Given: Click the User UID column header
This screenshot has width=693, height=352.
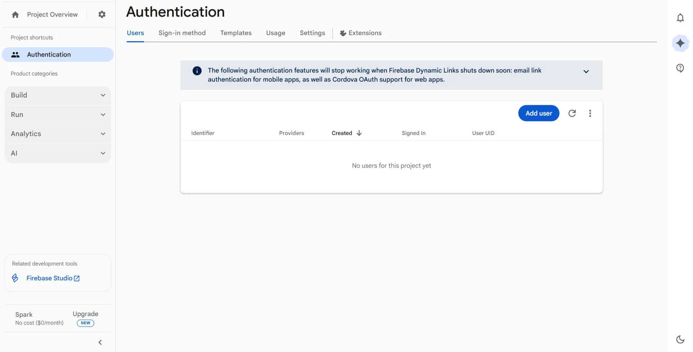Looking at the screenshot, I should coord(483,133).
